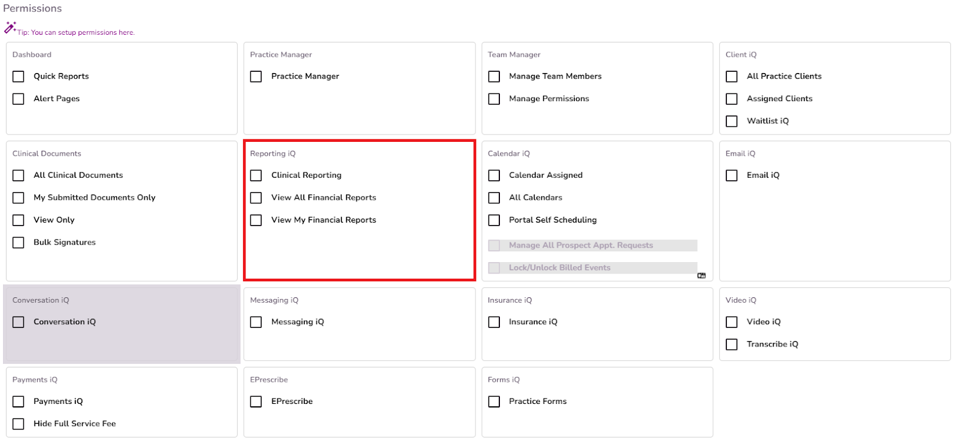
Task: Click the 'My Submitted Documents Only' label text
Action: coord(95,197)
